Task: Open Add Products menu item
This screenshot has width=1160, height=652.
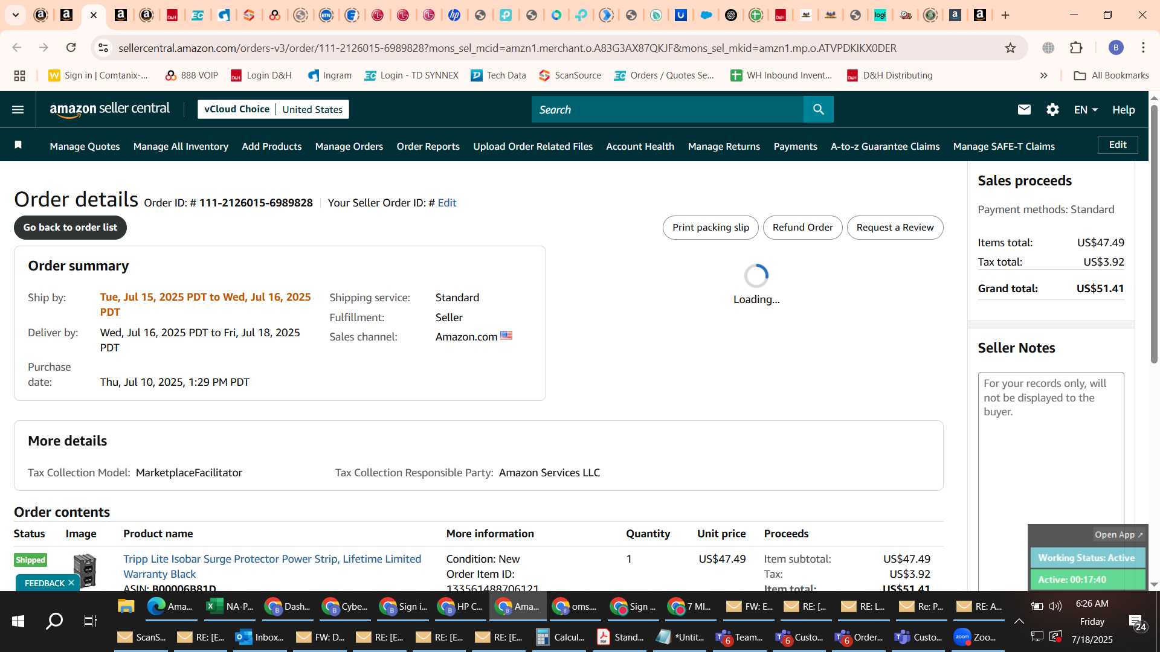Action: click(x=272, y=146)
